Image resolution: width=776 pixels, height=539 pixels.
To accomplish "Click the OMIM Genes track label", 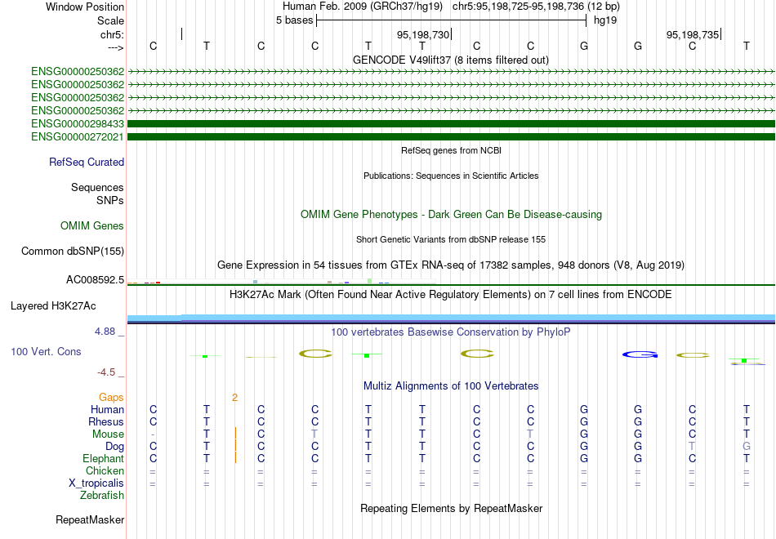I will (92, 225).
